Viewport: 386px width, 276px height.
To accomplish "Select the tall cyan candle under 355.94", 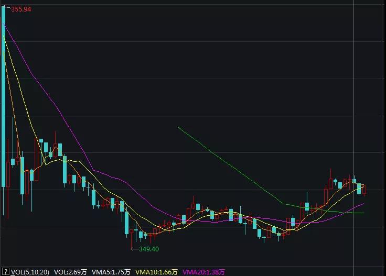I will (x=4, y=96).
